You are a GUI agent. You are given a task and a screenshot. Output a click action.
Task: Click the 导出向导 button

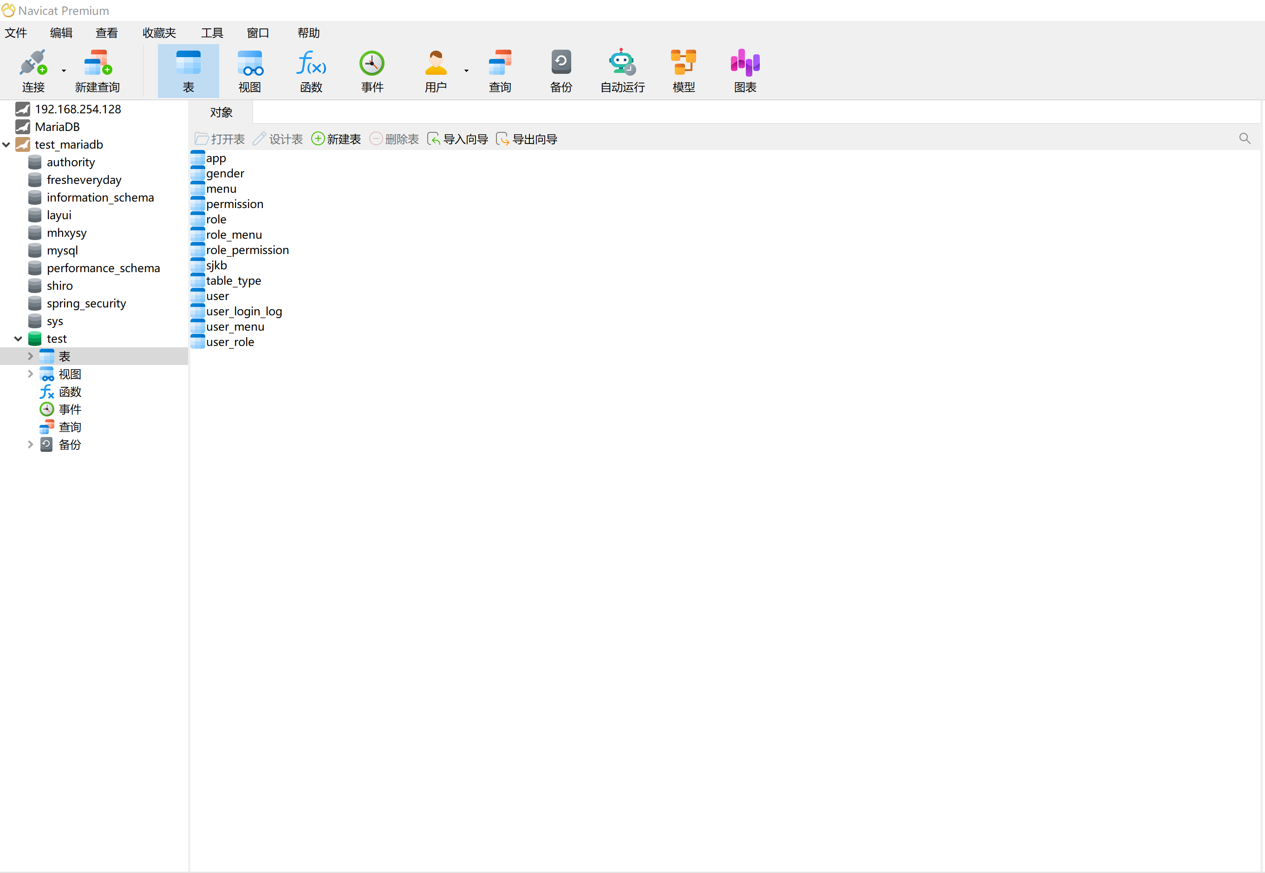(526, 139)
